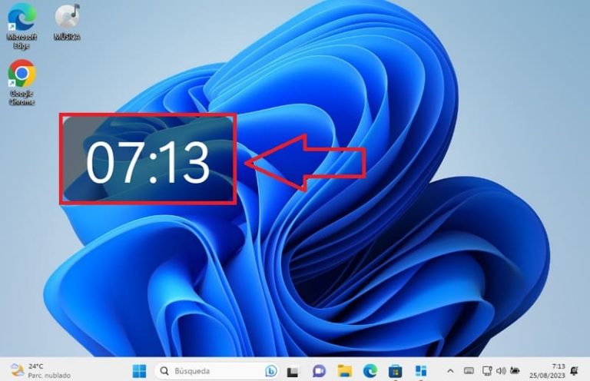This screenshot has height=381, width=590.
Task: Launch the Chat (Teams) taskbar icon
Action: point(319,371)
